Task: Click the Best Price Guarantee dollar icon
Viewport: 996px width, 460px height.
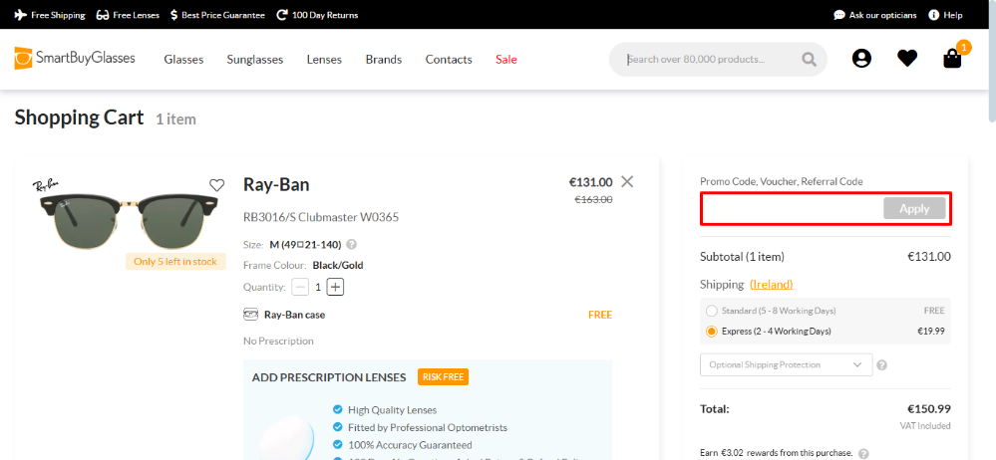Action: [x=174, y=15]
